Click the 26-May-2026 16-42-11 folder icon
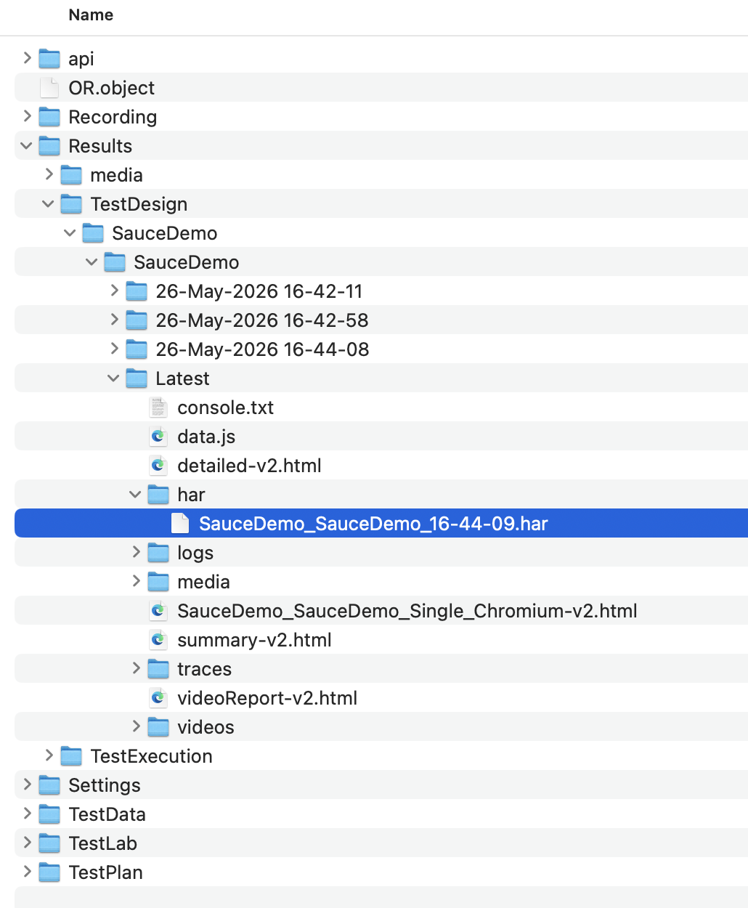 137,291
